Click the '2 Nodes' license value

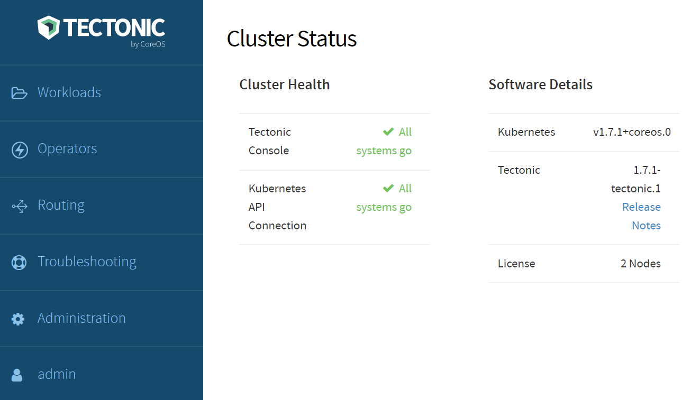(x=641, y=264)
